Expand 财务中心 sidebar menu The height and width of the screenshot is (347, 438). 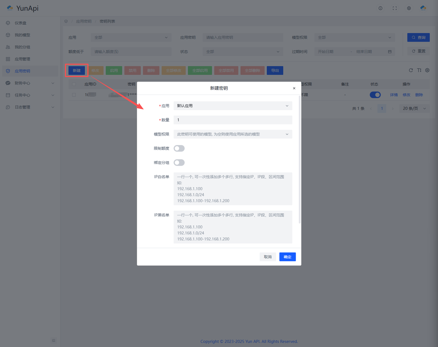point(30,83)
